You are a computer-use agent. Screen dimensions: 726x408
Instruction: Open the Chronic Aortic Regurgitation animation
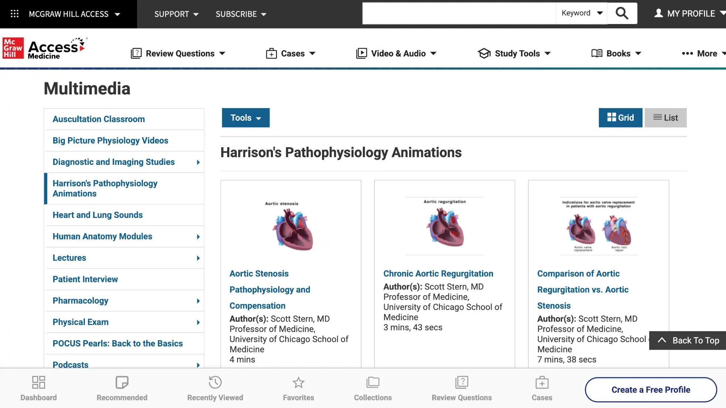(438, 273)
